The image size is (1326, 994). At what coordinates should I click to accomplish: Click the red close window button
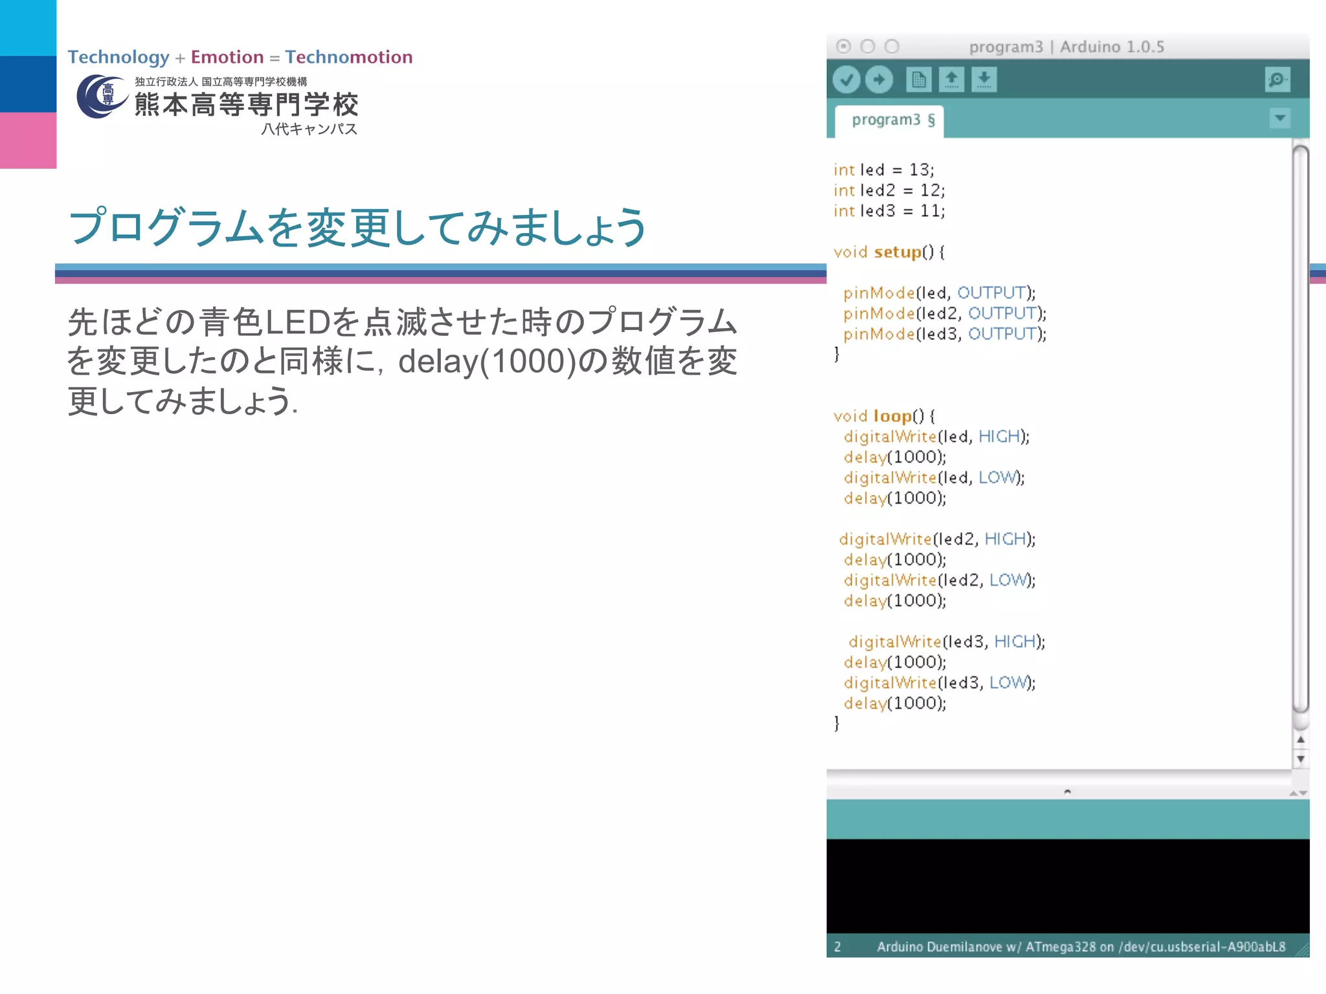tap(843, 47)
